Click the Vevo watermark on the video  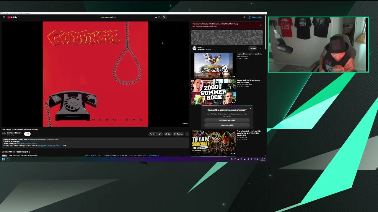click(x=185, y=123)
